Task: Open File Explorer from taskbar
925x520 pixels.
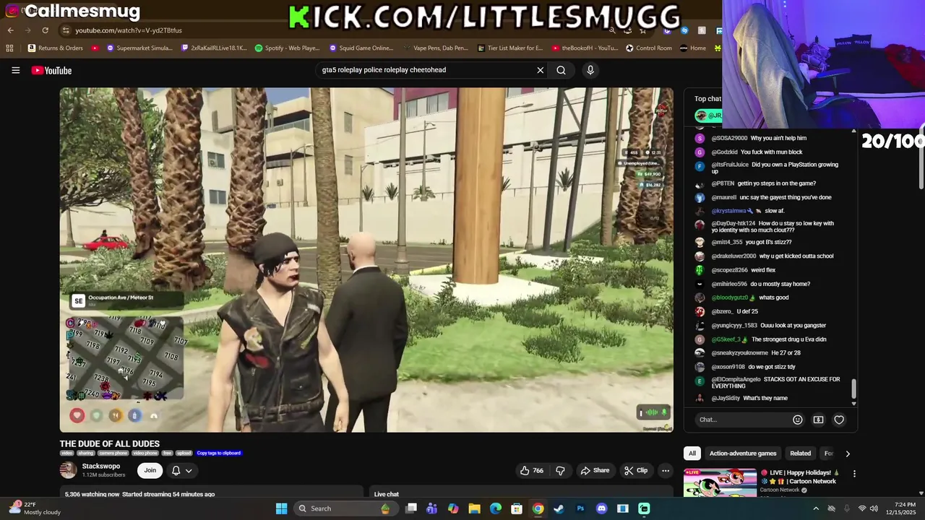Action: [474, 508]
